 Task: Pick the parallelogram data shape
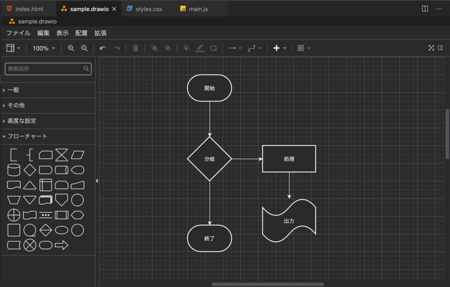point(77,155)
